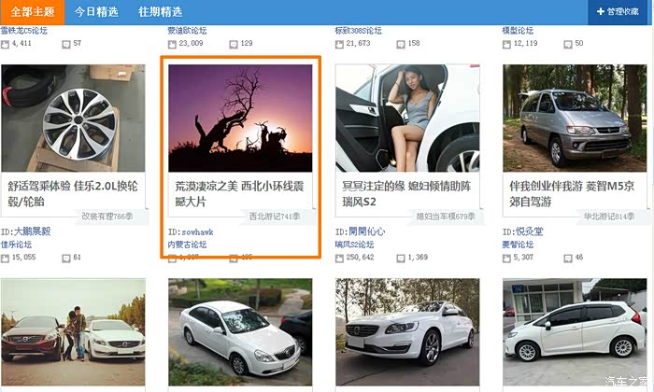
Task: Visit the 内蒙古论坛 link
Action: (187, 245)
